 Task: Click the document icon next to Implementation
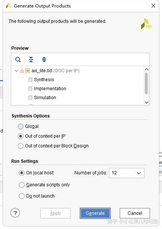[x=30, y=89]
